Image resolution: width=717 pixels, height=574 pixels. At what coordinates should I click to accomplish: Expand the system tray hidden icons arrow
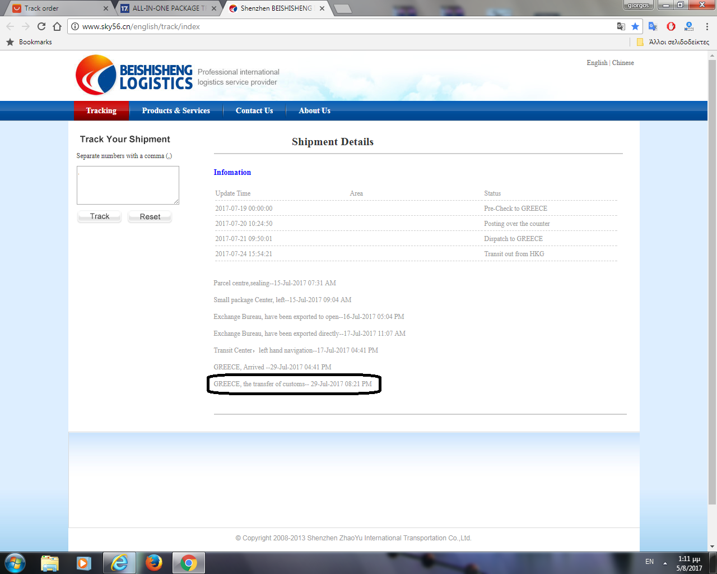(665, 562)
